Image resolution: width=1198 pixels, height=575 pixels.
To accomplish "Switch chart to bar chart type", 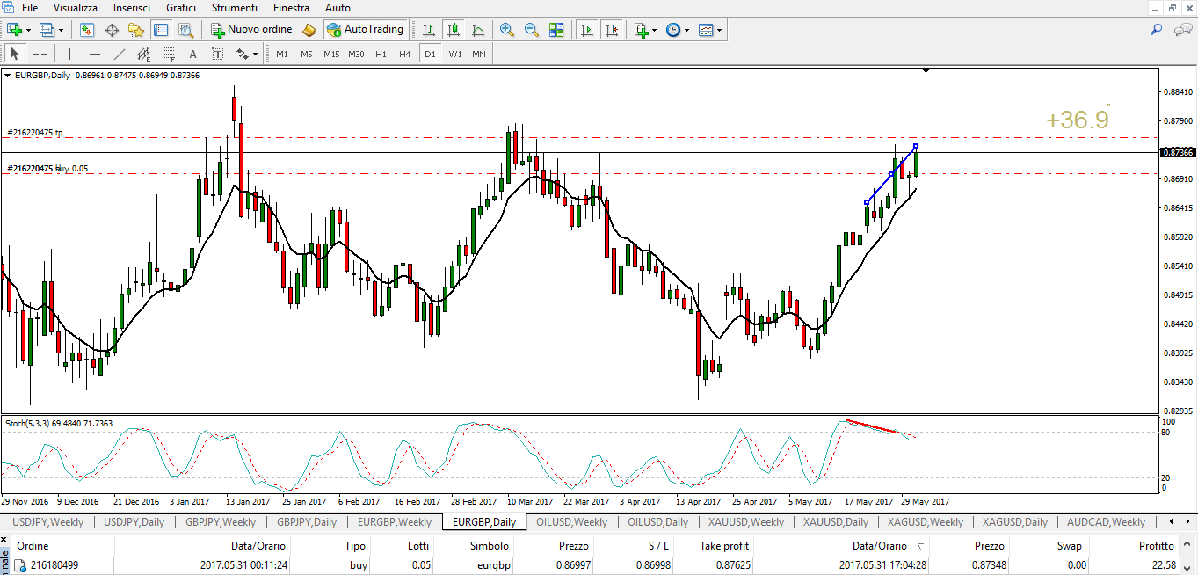I will [x=429, y=30].
